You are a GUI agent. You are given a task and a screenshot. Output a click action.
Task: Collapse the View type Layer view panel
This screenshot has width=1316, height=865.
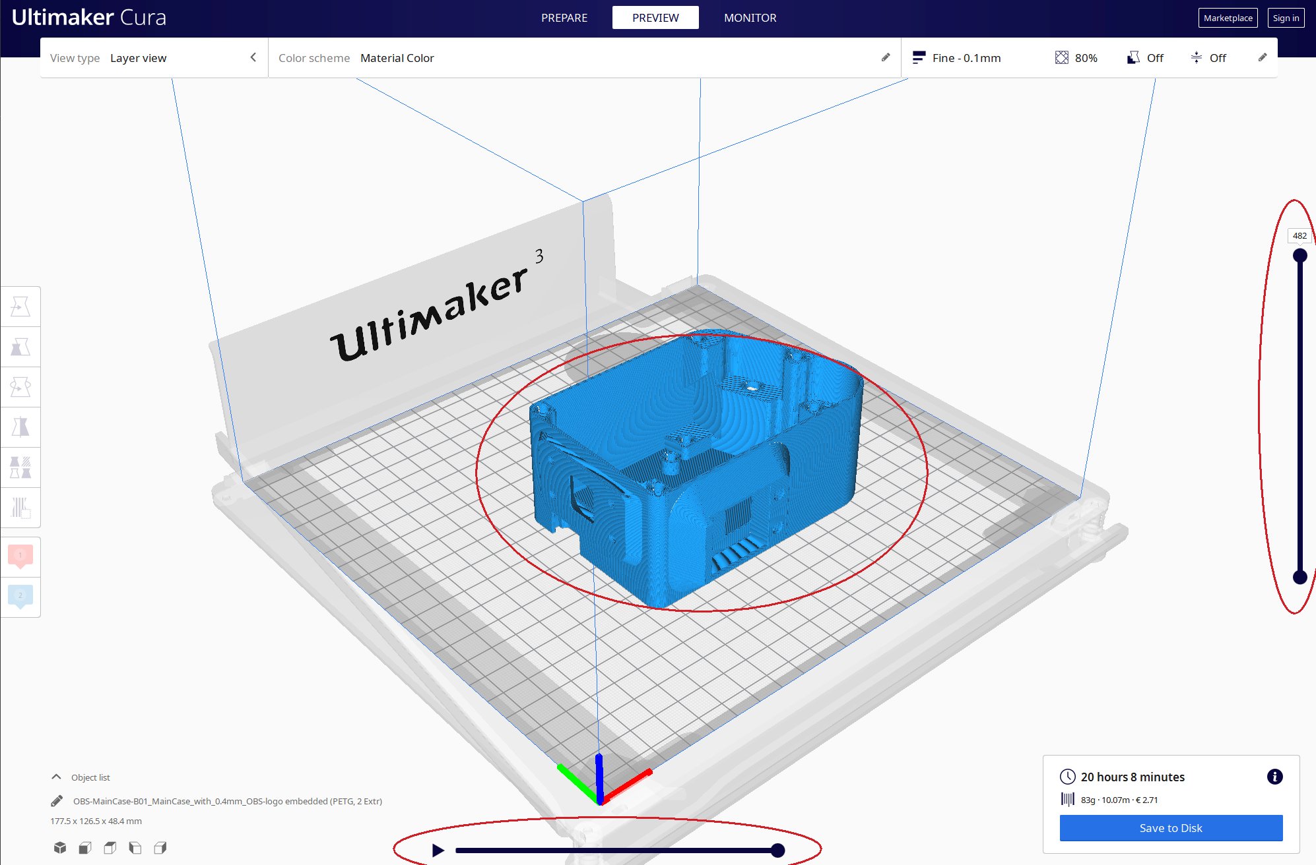pos(253,58)
